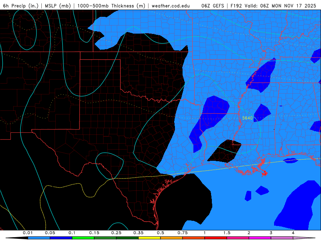Click the "weather.cod.edu" source text
This screenshot has height=240, width=321.
pos(171,6)
